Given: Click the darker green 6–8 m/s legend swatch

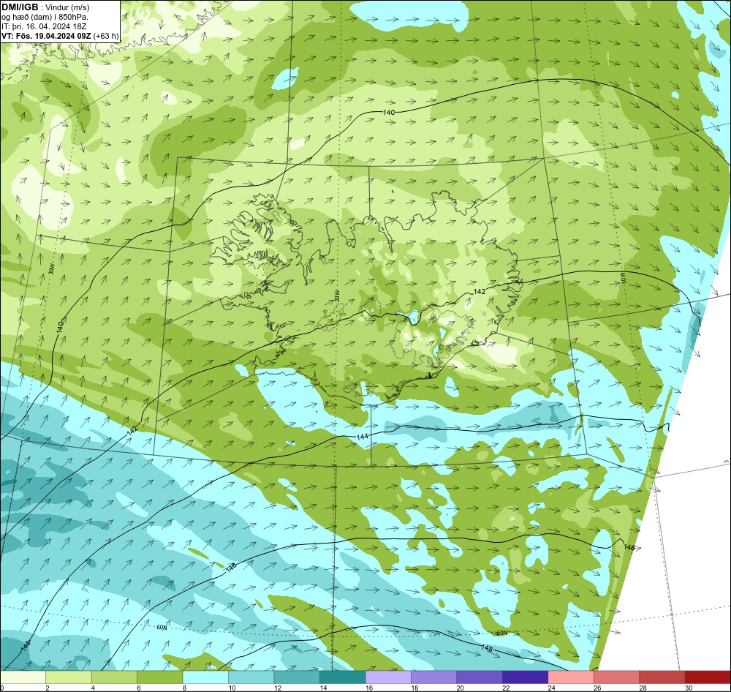Looking at the screenshot, I should [160, 677].
